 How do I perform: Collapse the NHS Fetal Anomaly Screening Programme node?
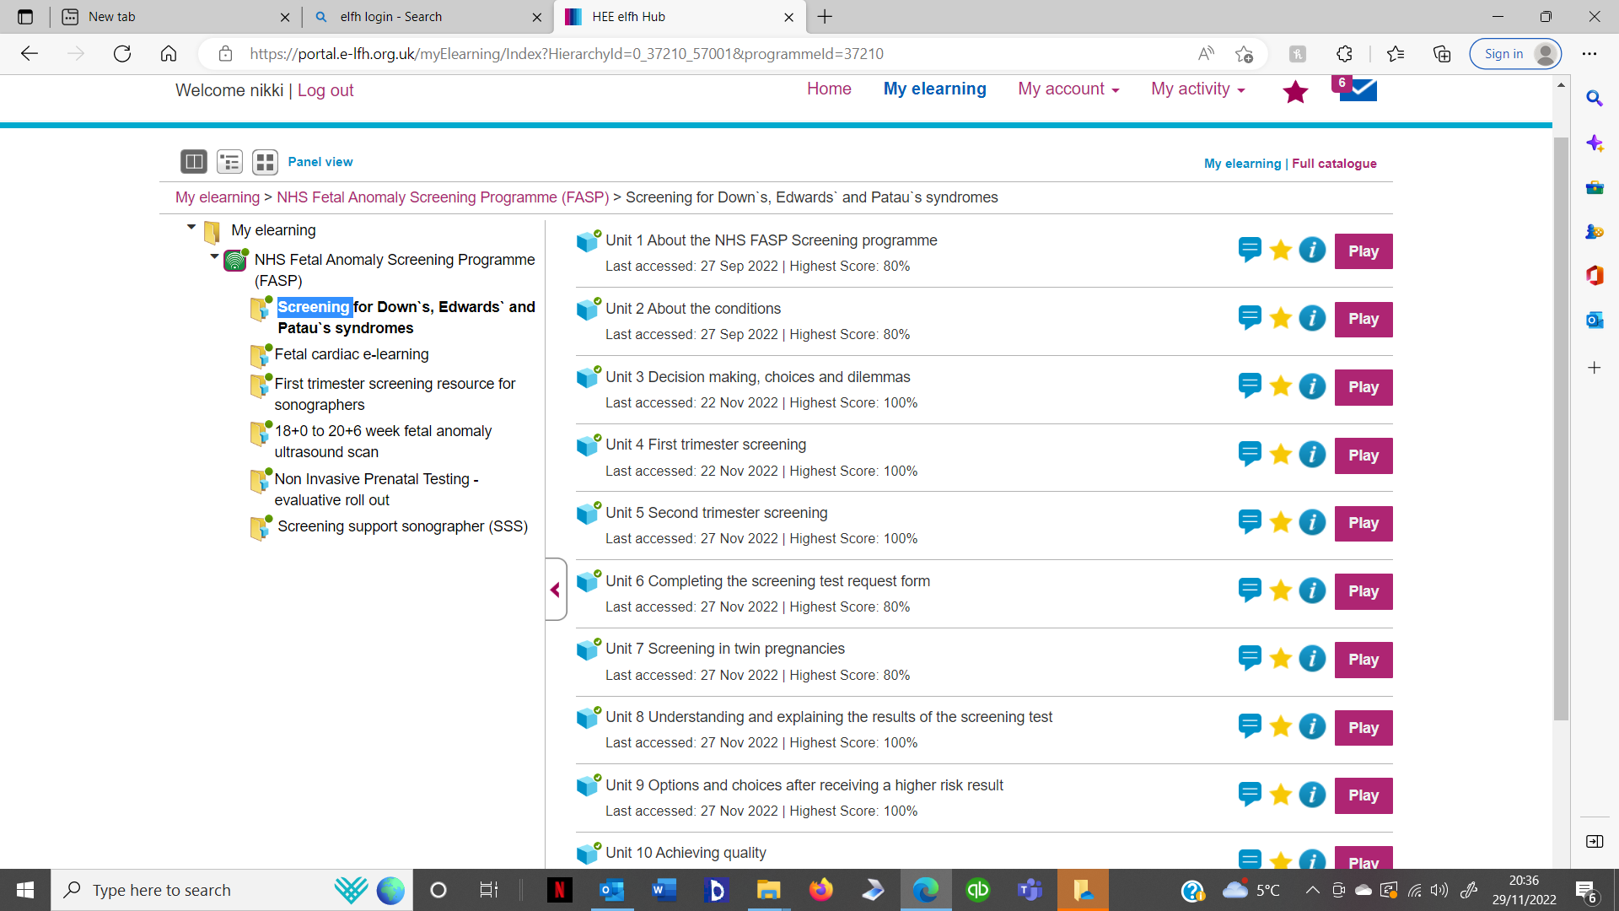[214, 256]
